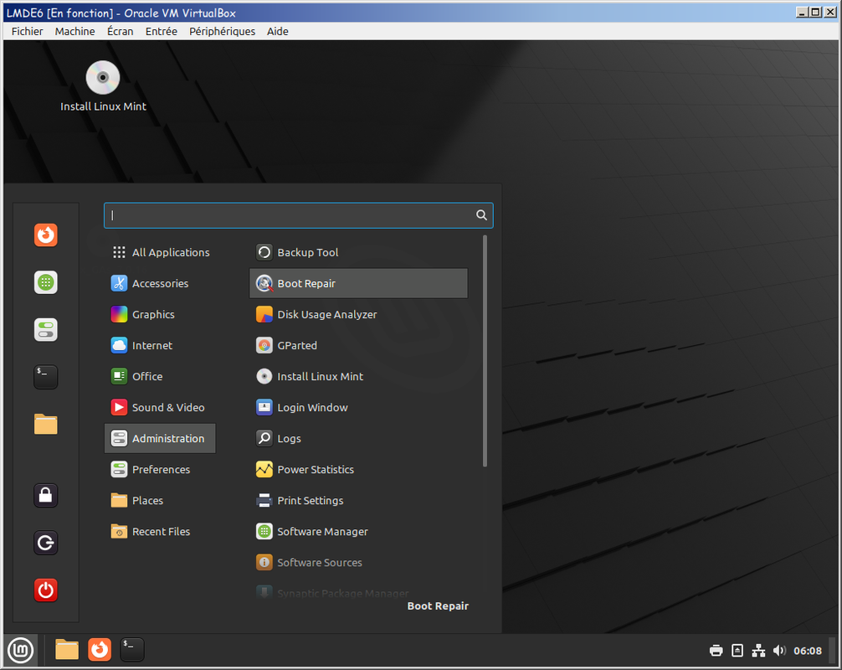Select the Office category
842x670 pixels.
[160, 377]
